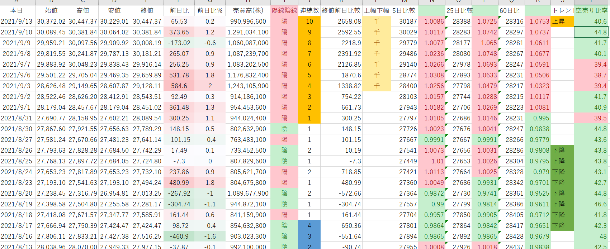Select the 始値 header cell
The image size is (610, 249).
[x=51, y=11]
